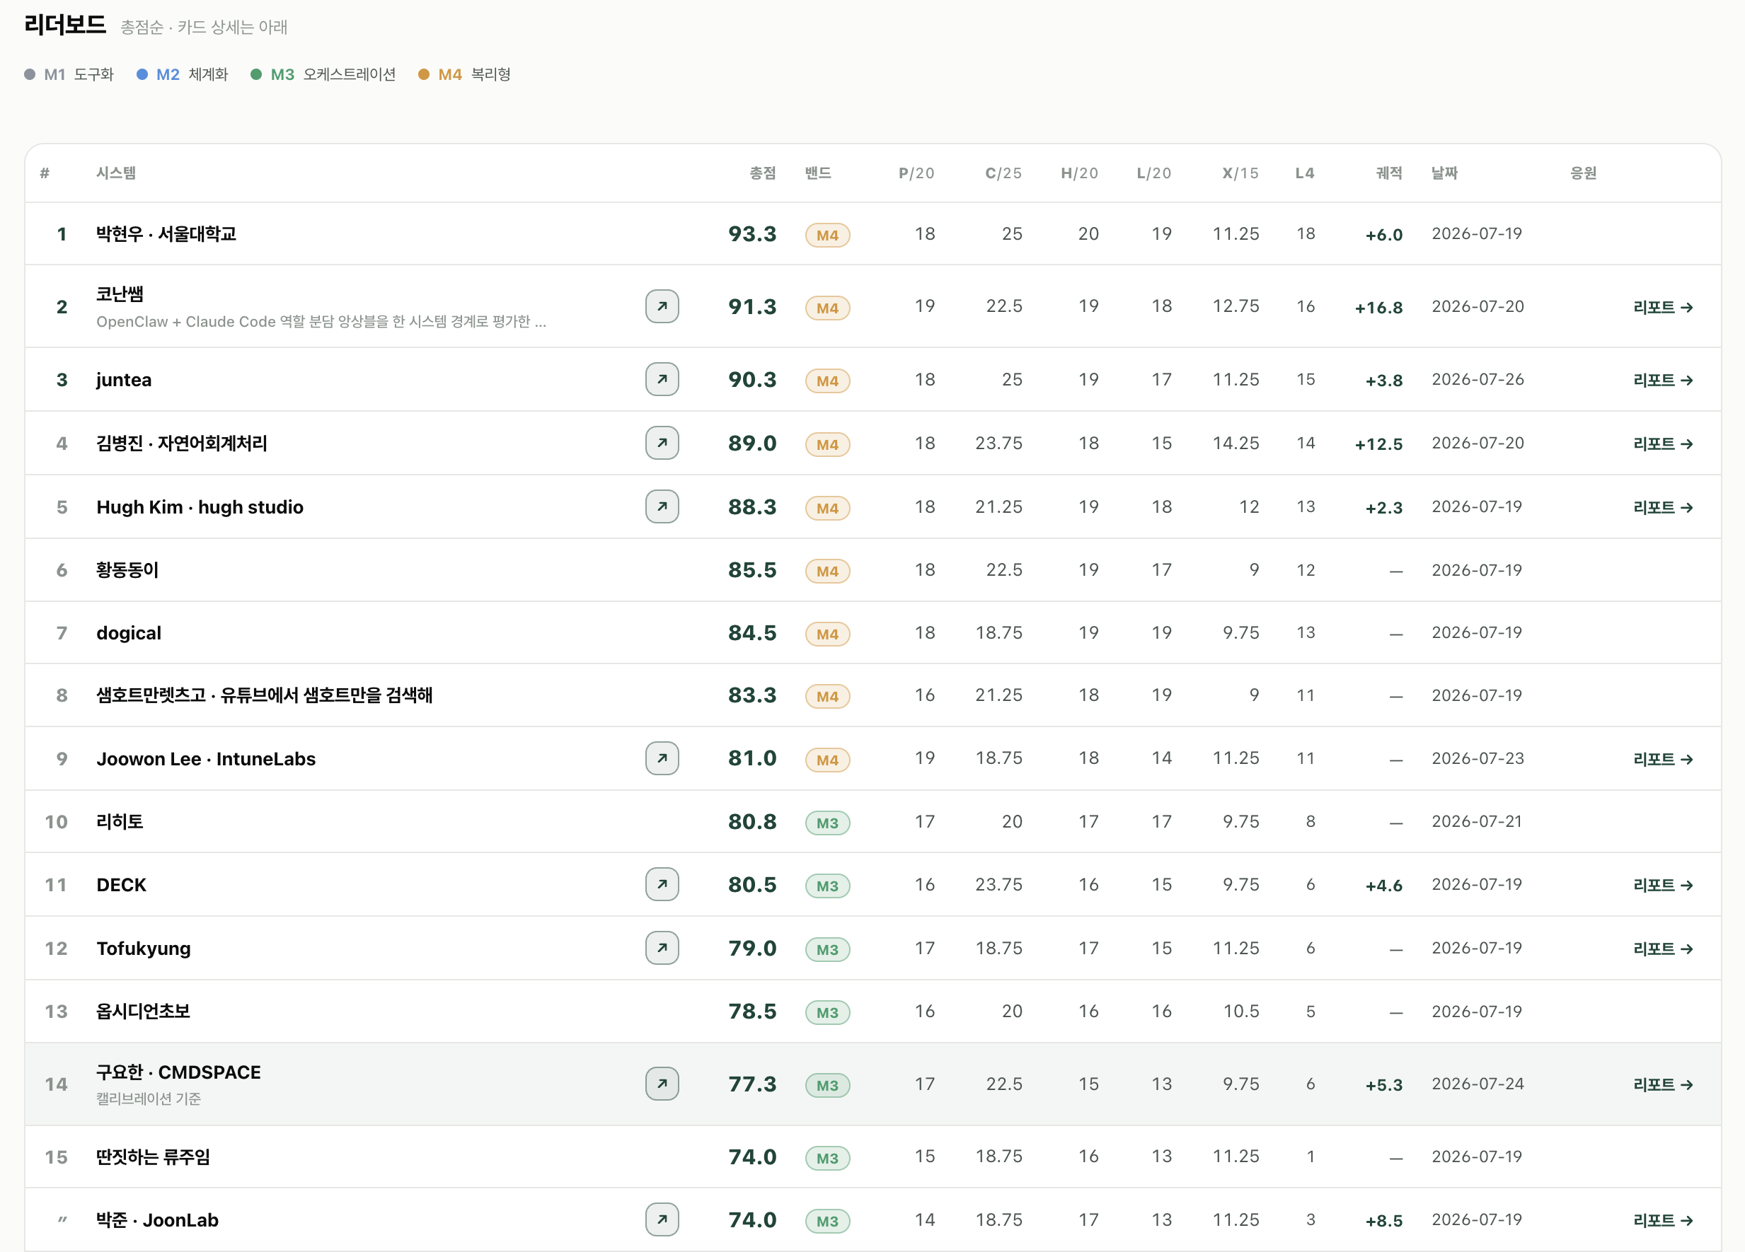Click the 밴드 column header
This screenshot has width=1745, height=1252.
pos(818,173)
